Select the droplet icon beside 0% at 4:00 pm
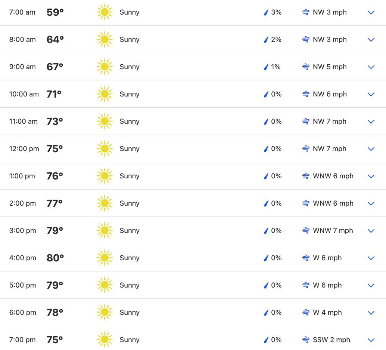The height and width of the screenshot is (350, 386). (x=266, y=258)
